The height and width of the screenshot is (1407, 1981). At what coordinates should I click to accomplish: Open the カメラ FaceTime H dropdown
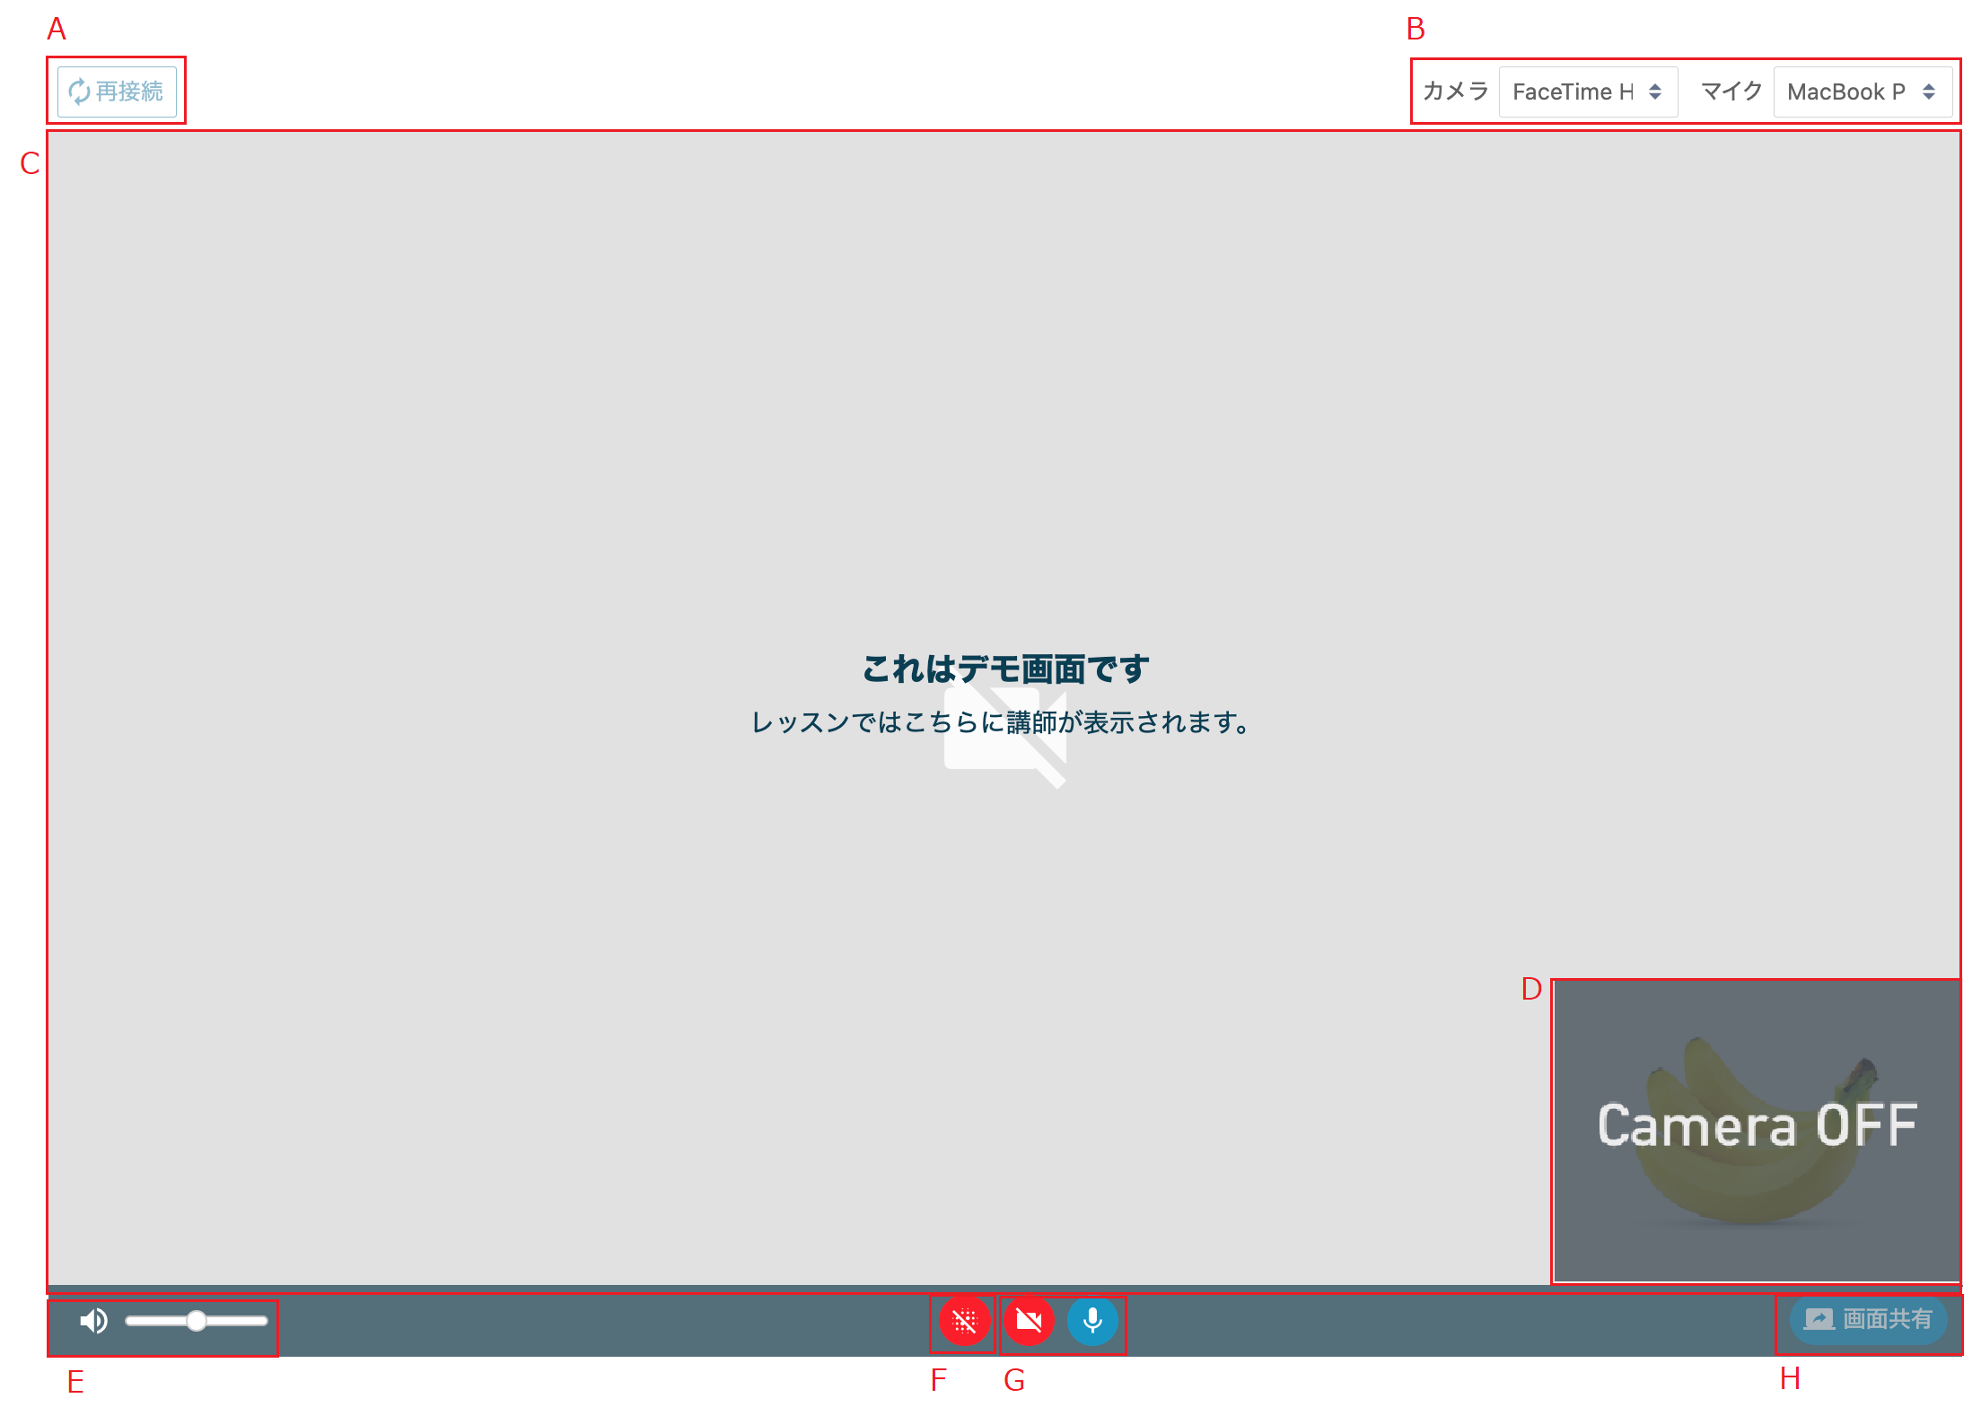(x=1586, y=92)
